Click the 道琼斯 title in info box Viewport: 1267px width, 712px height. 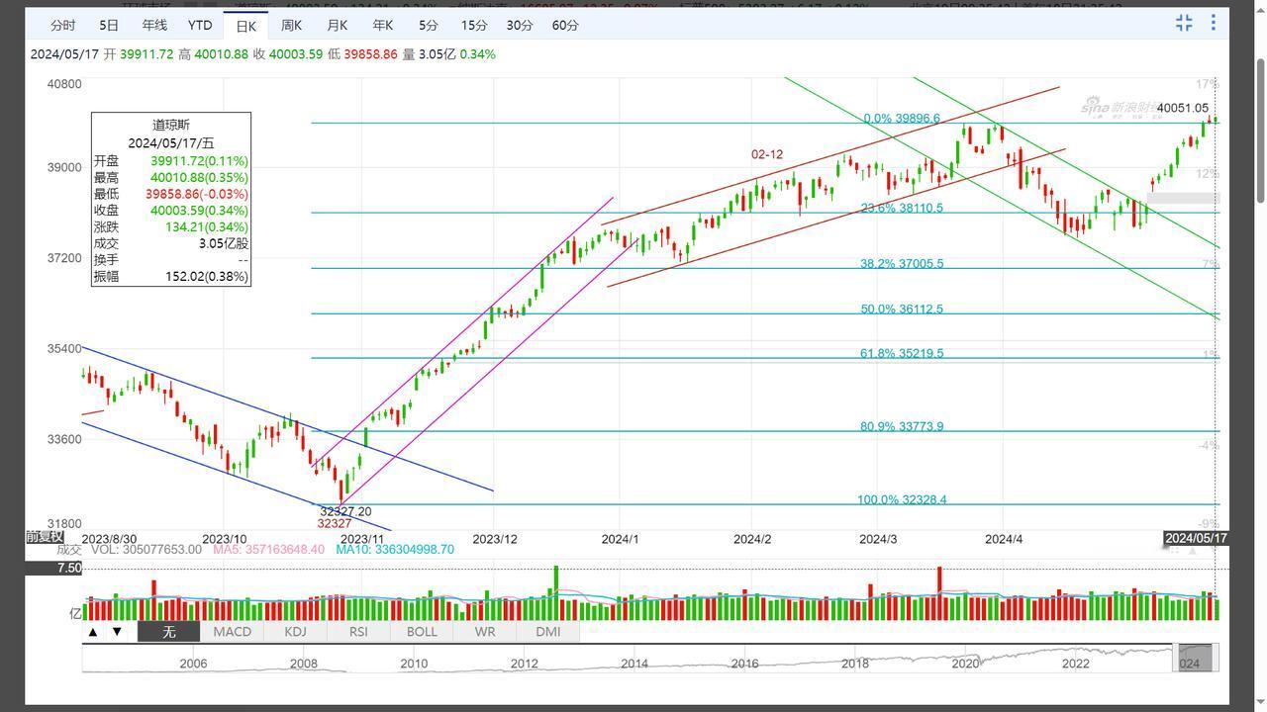170,125
